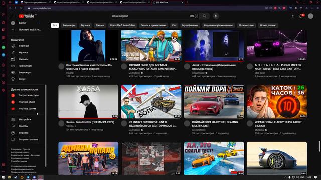The width and height of the screenshot is (321, 180).
Task: Stop page loading in browser toolbar
Action: [21, 8]
